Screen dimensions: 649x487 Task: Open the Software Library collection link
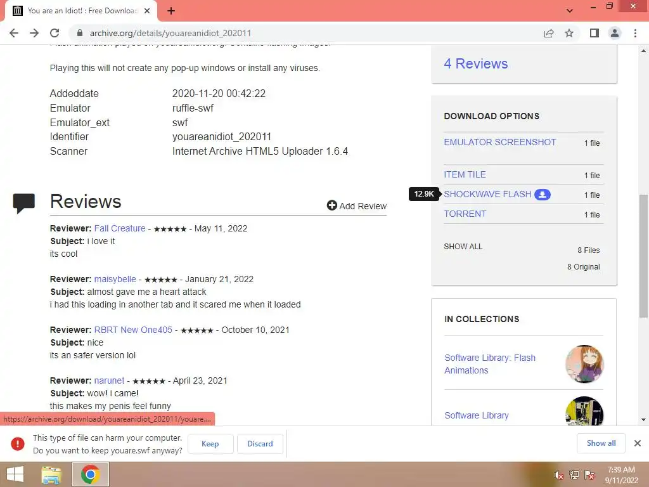pyautogui.click(x=477, y=415)
